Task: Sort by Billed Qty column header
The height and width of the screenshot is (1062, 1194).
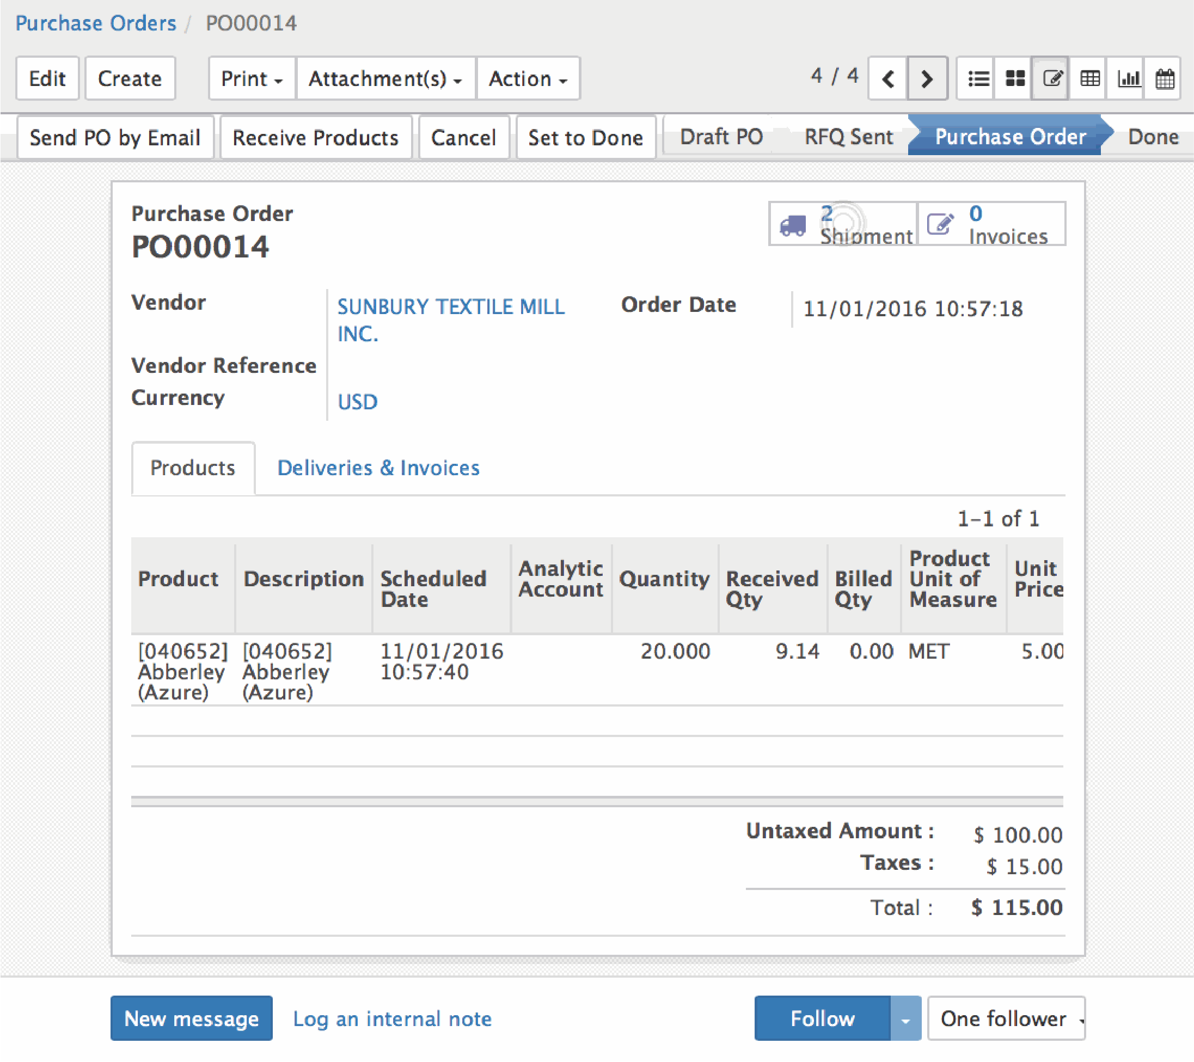Action: coord(864,585)
